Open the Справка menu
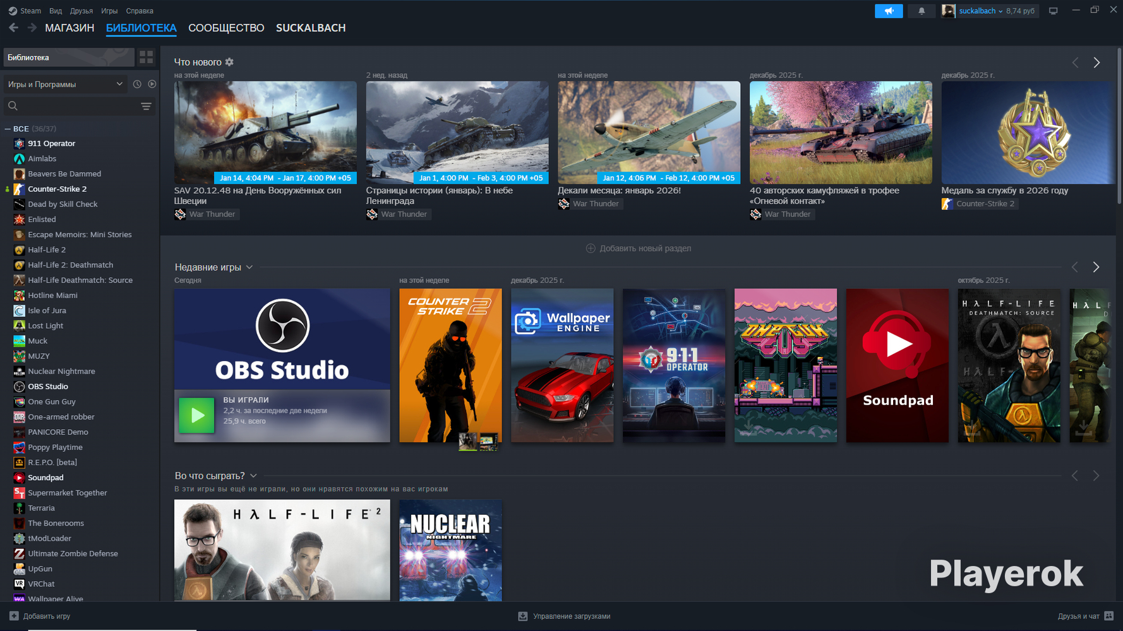This screenshot has height=631, width=1123. (140, 11)
